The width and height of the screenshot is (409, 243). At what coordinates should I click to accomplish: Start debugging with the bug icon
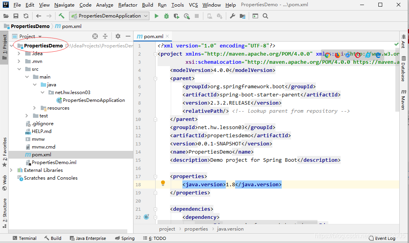tap(166, 16)
